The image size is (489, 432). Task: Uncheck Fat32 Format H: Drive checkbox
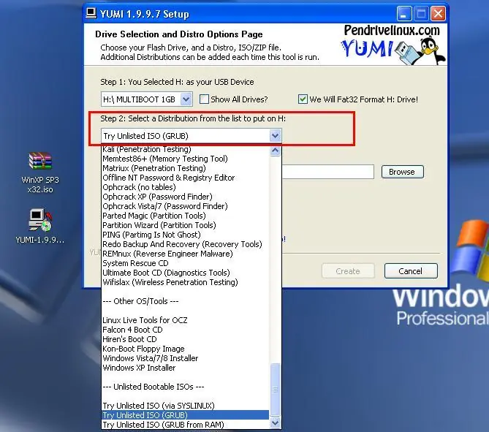(x=303, y=99)
